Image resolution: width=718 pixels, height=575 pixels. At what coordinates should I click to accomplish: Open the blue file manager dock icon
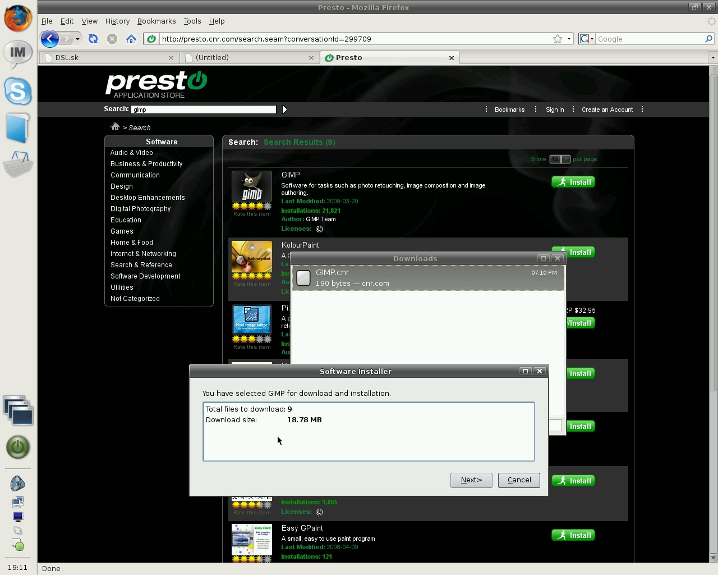[17, 128]
